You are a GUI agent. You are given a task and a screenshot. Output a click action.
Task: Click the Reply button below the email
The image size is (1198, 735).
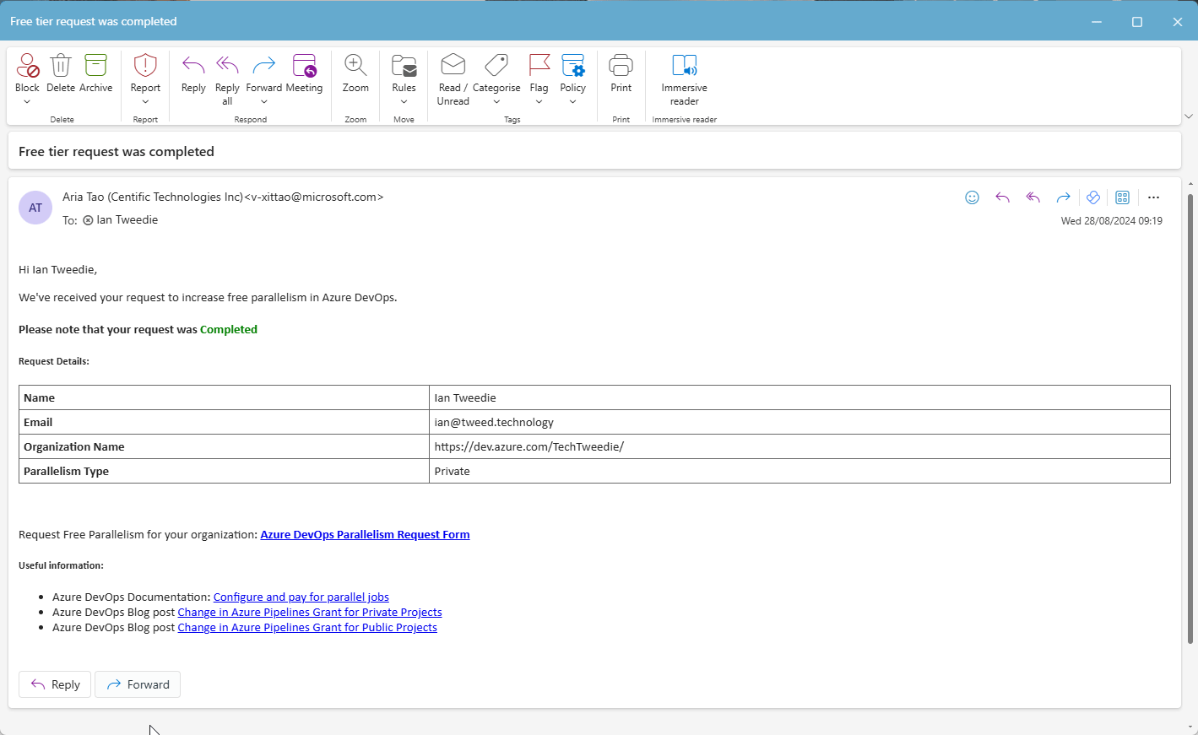[54, 684]
